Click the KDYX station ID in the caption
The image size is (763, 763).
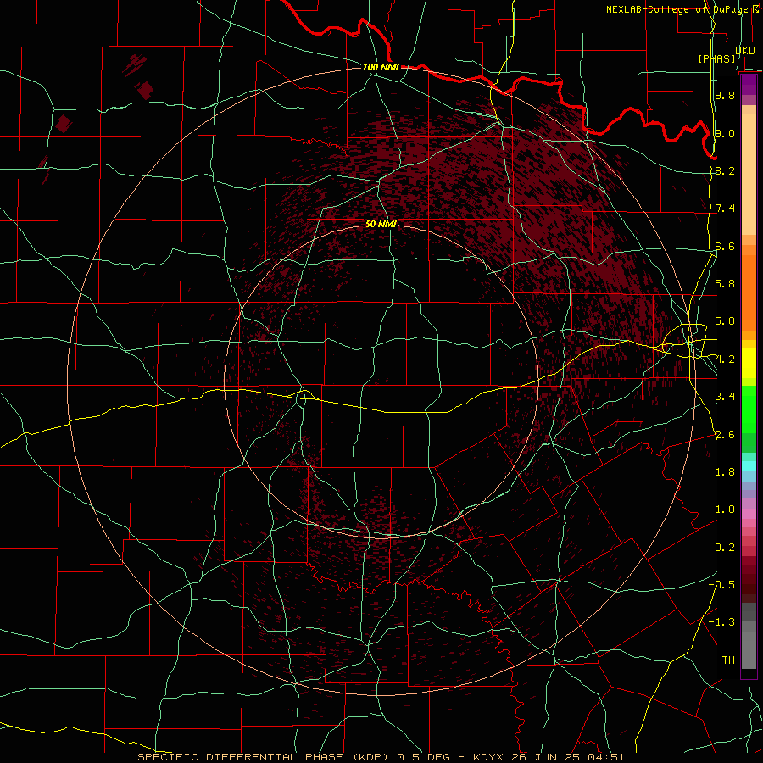click(x=489, y=757)
